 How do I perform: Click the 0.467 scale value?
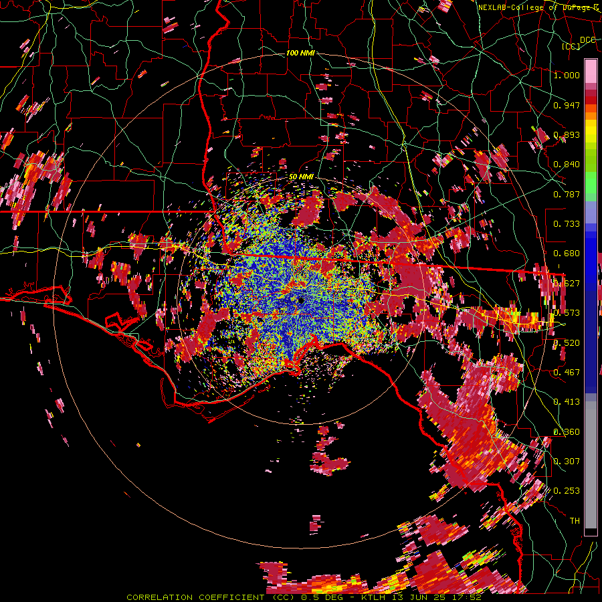coord(567,373)
